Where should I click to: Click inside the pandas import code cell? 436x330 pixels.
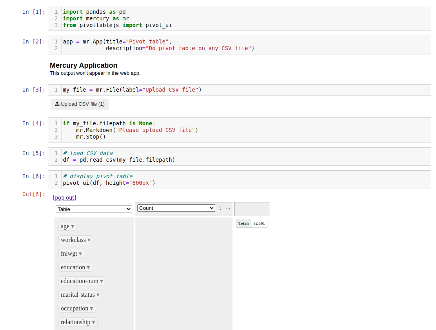point(157,18)
